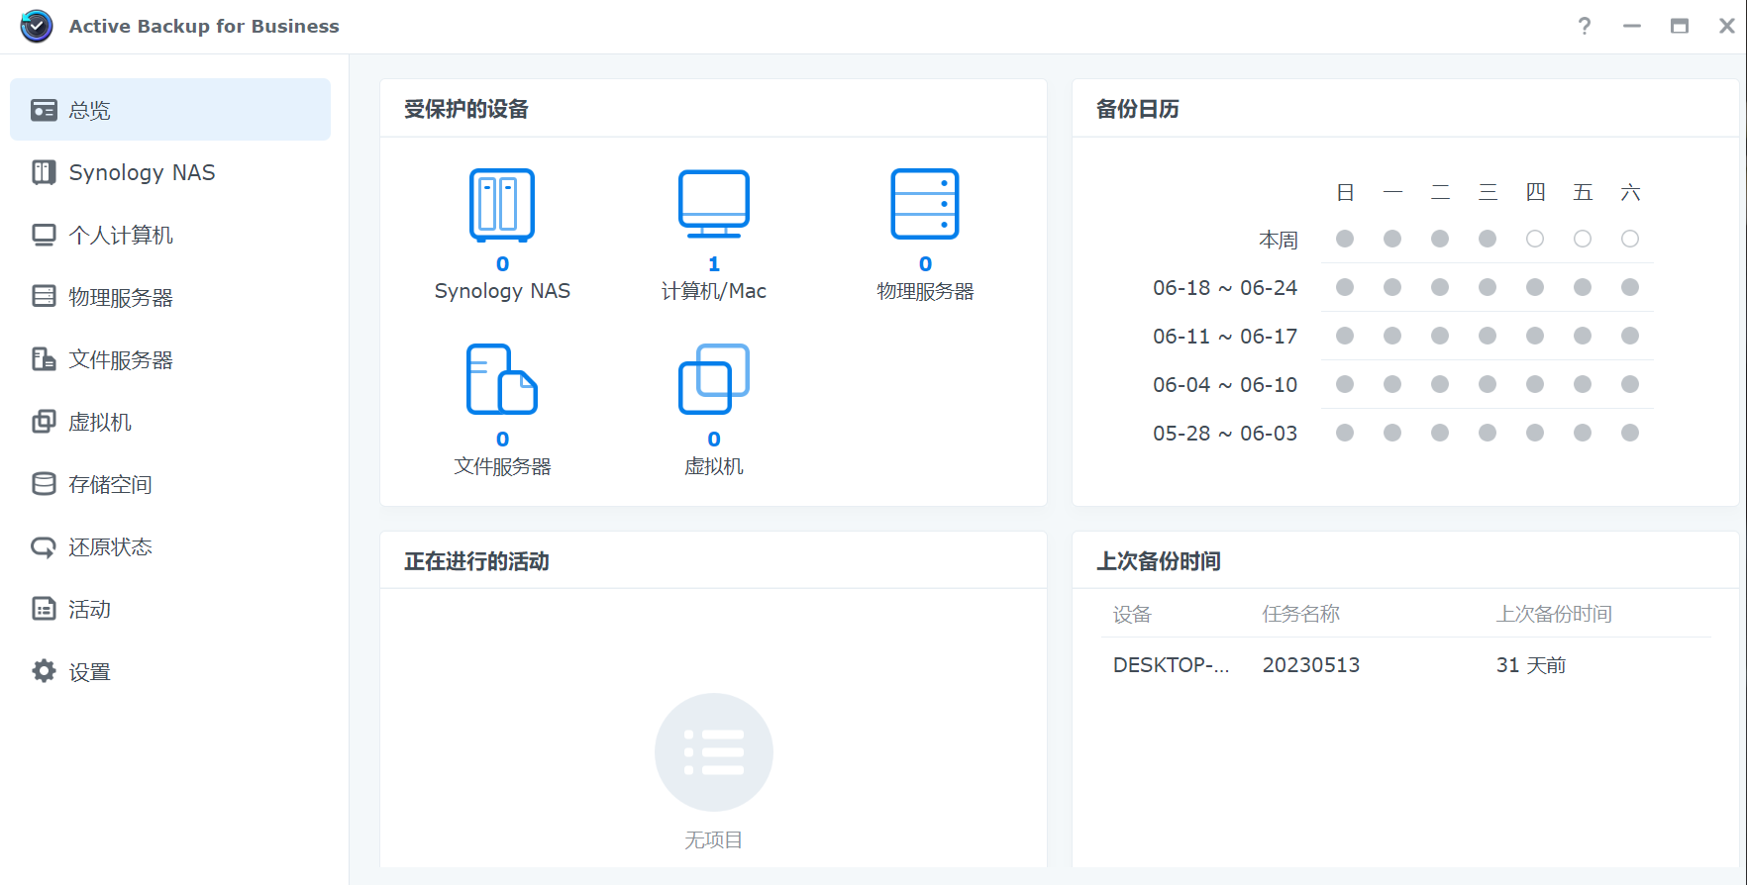Select the 总览 overview sidebar icon
The image size is (1747, 885).
tap(44, 110)
